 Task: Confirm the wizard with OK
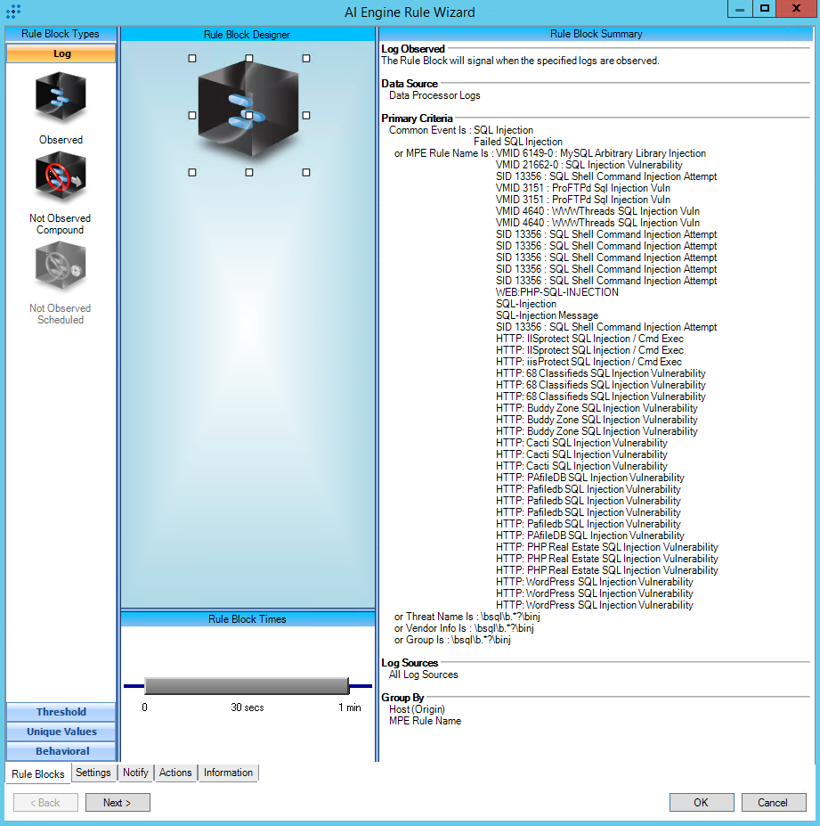pos(702,802)
